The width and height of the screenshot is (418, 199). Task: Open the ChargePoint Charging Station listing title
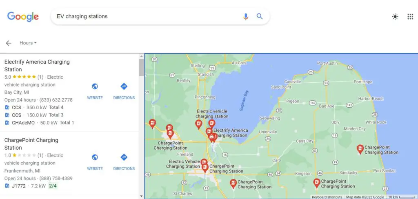[x=31, y=144]
